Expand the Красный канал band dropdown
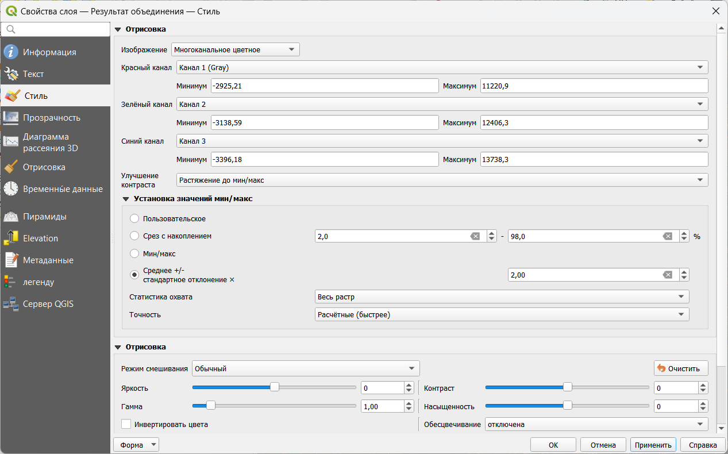 point(441,68)
